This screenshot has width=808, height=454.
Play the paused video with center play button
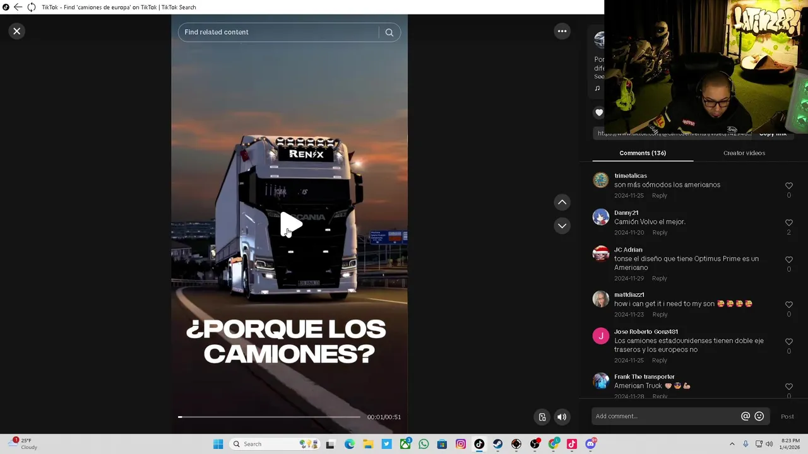[x=290, y=224]
